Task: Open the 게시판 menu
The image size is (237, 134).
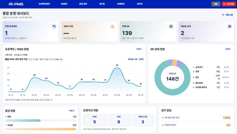Action: [x=102, y=4]
